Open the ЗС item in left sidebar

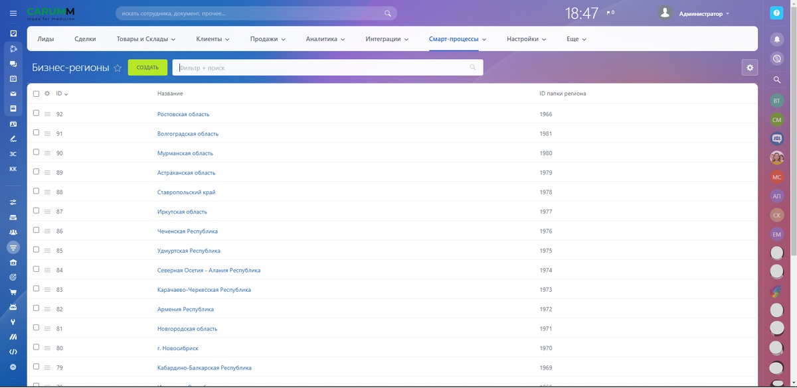pos(13,154)
